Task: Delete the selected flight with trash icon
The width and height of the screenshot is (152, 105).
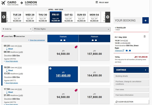Action: (x=145, y=36)
